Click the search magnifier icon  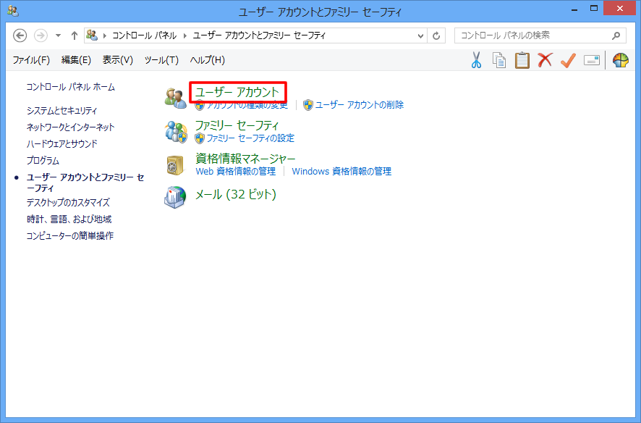[616, 35]
